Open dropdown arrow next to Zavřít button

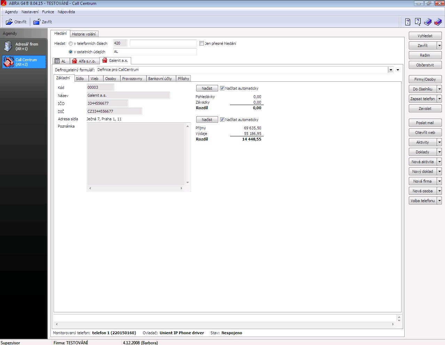(439, 46)
